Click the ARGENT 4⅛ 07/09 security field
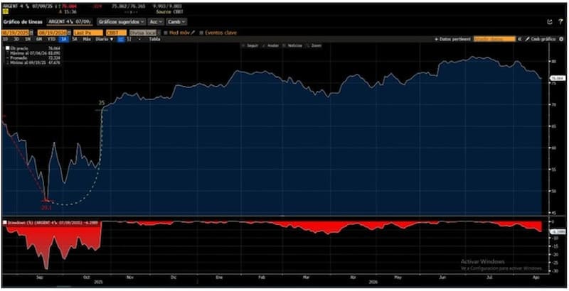This screenshot has width=569, height=291. pyautogui.click(x=70, y=22)
